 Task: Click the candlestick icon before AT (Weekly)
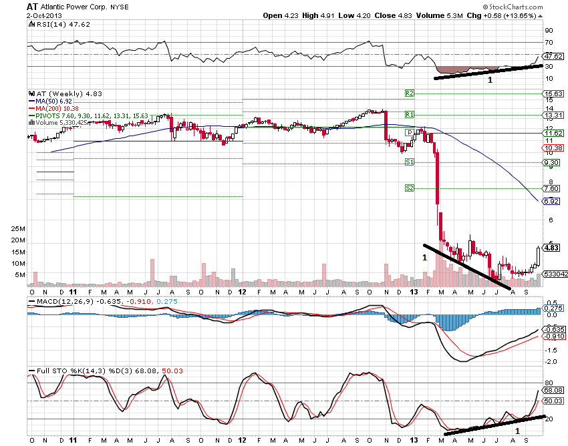(x=32, y=93)
